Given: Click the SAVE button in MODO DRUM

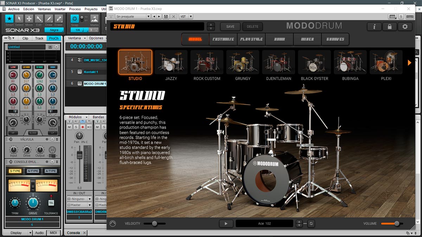Looking at the screenshot, I should [x=230, y=26].
